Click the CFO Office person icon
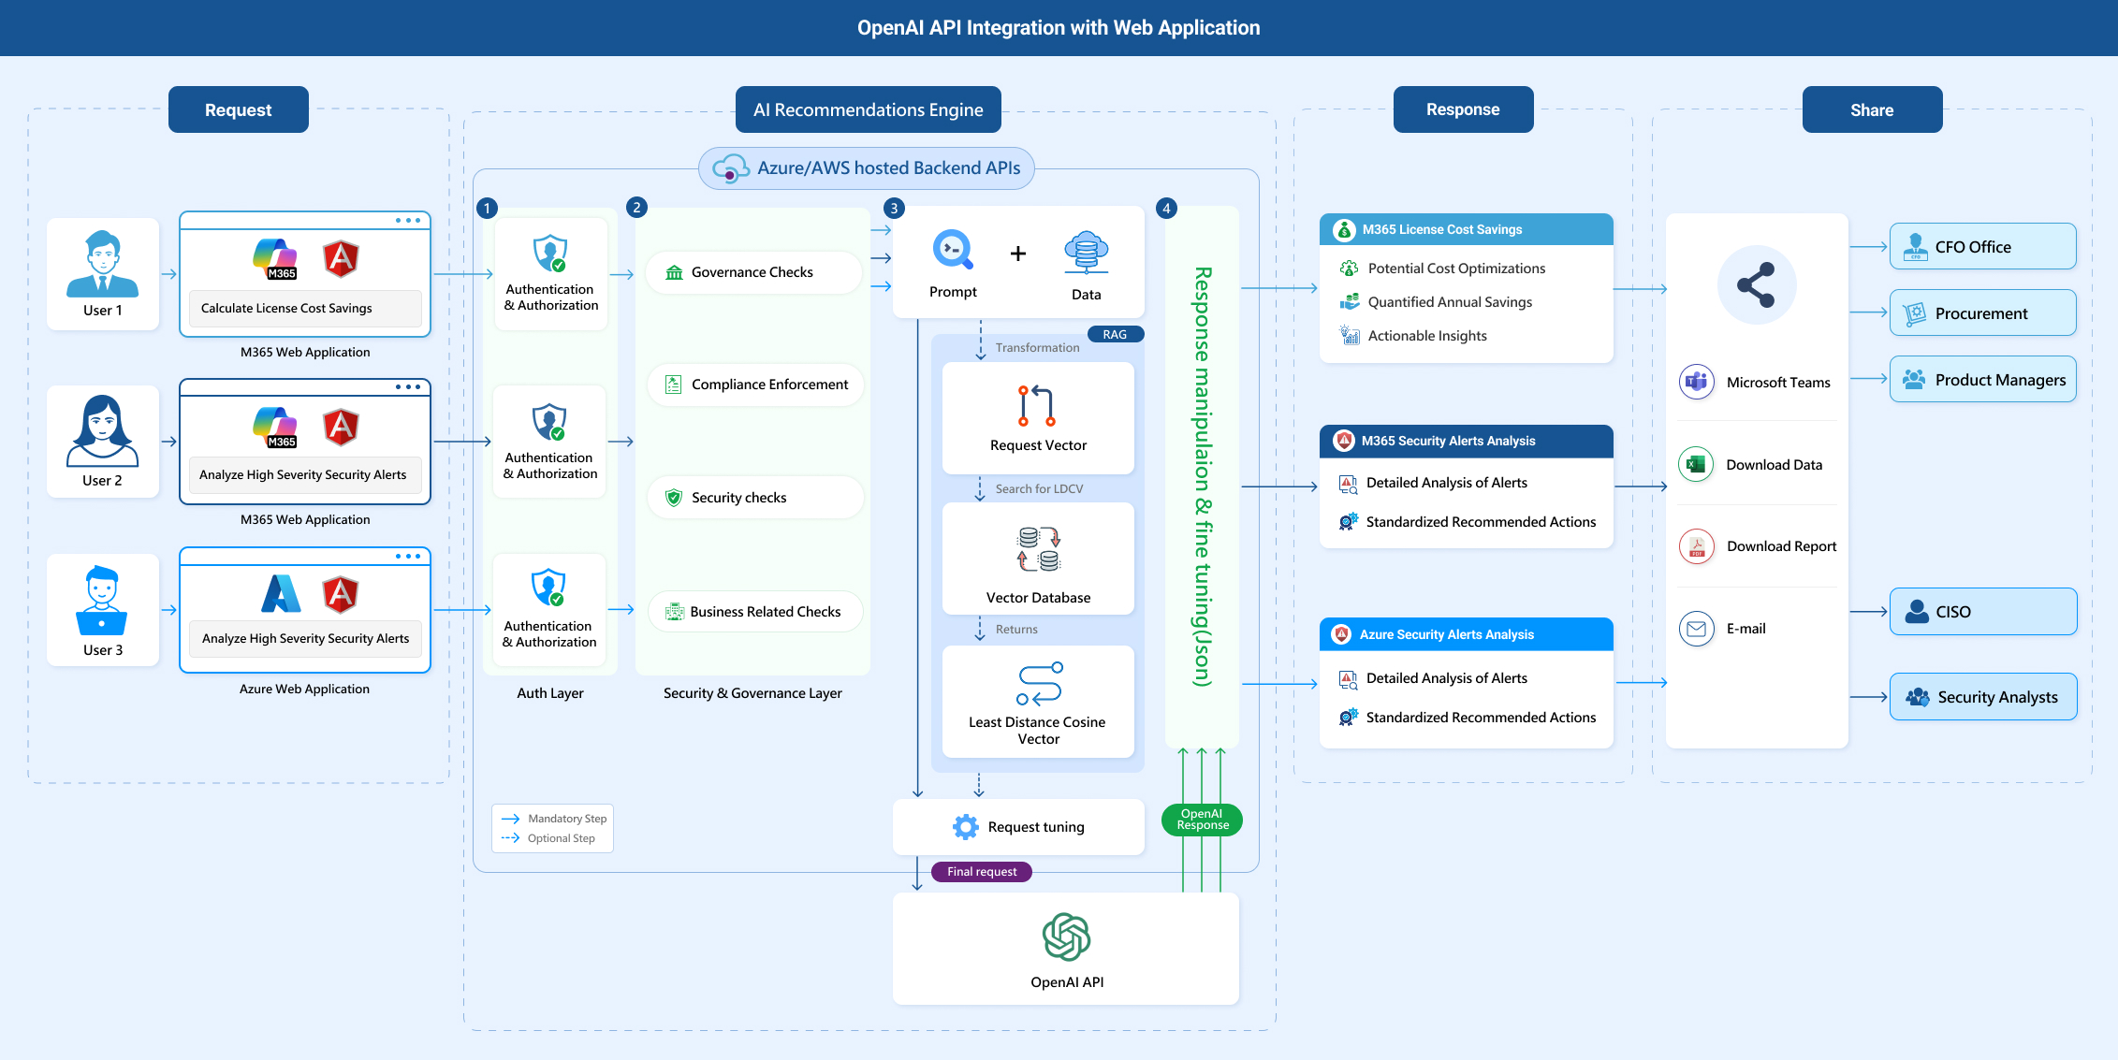 click(x=1916, y=247)
